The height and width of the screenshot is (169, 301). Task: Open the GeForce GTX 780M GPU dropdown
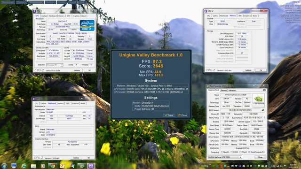pyautogui.click(x=225, y=157)
